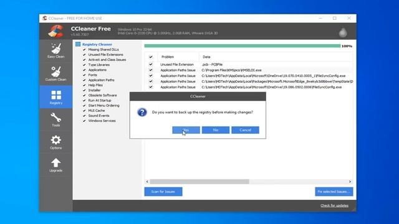The image size is (399, 224).
Task: Open the Custom Clean section
Action: (x=55, y=73)
